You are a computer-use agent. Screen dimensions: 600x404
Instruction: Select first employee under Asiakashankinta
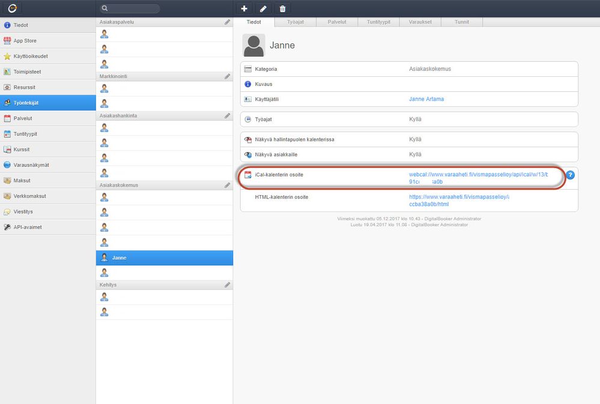click(165, 128)
